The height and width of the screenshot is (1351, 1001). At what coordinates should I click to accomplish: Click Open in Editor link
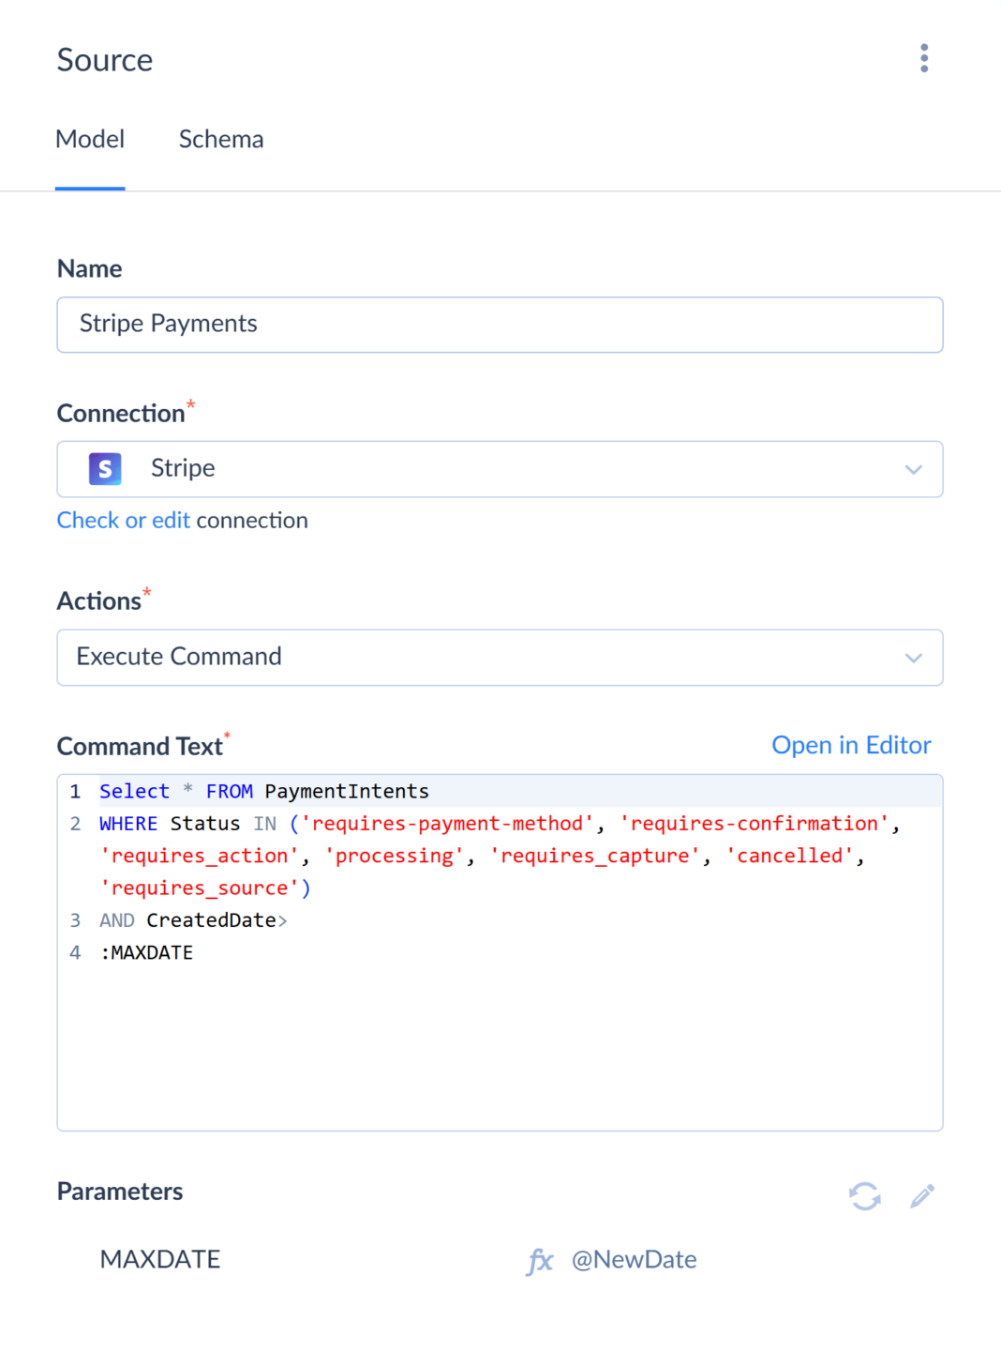[850, 745]
